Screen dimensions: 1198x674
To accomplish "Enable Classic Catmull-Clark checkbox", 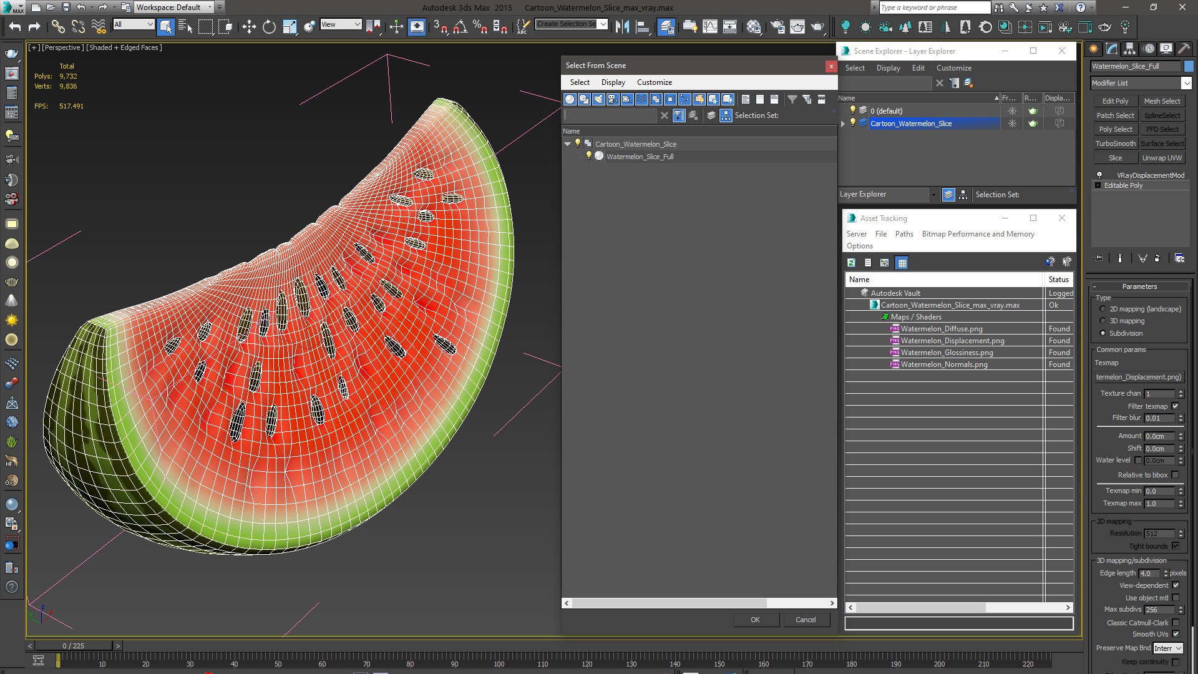I will 1176,623.
